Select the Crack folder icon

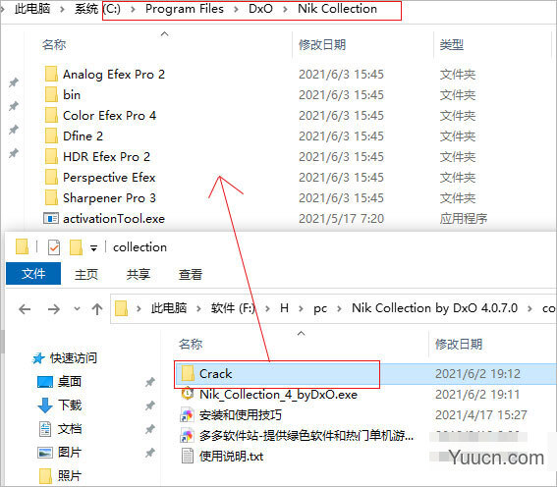pos(188,373)
